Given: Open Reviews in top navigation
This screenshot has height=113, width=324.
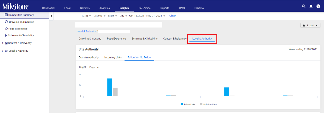Looking at the screenshot, I should coord(85,8).
